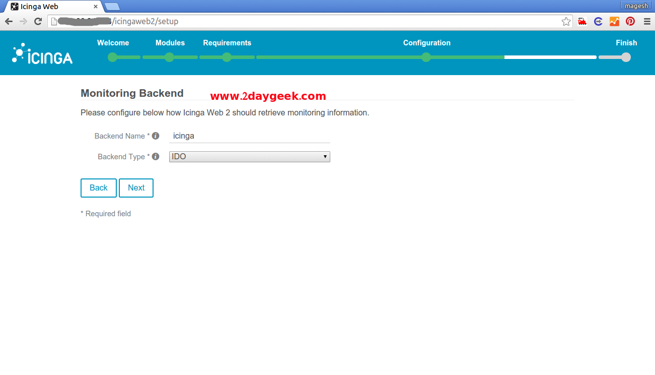Viewport: 655px width, 375px height.
Task: Click the Pinterest extension icon
Action: pyautogui.click(x=630, y=21)
